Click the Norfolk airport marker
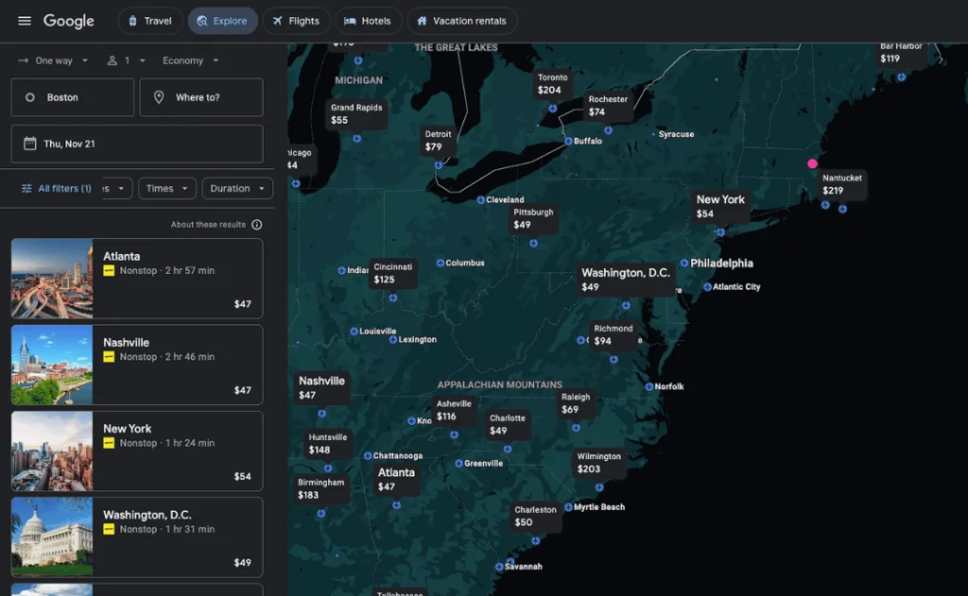 pyautogui.click(x=648, y=387)
